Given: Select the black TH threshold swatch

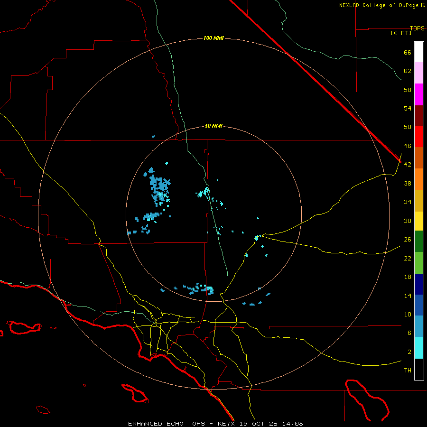Looking at the screenshot, I should [419, 369].
